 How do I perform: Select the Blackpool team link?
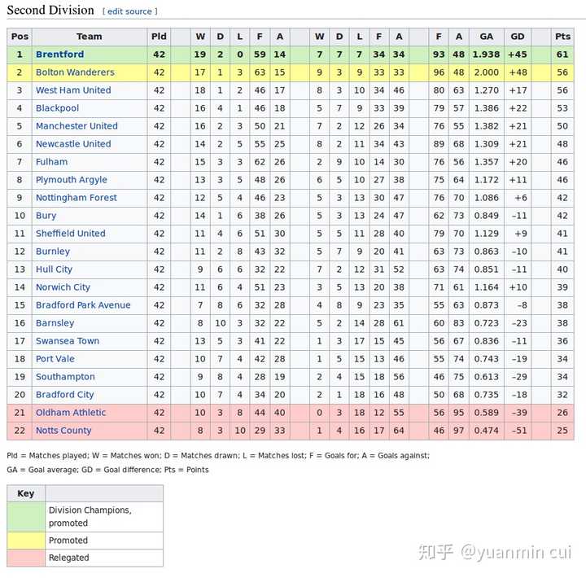coord(57,108)
